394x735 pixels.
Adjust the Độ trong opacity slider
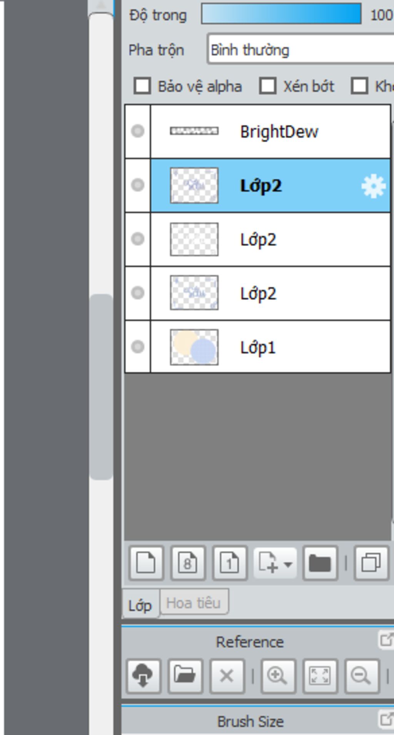coord(281,14)
